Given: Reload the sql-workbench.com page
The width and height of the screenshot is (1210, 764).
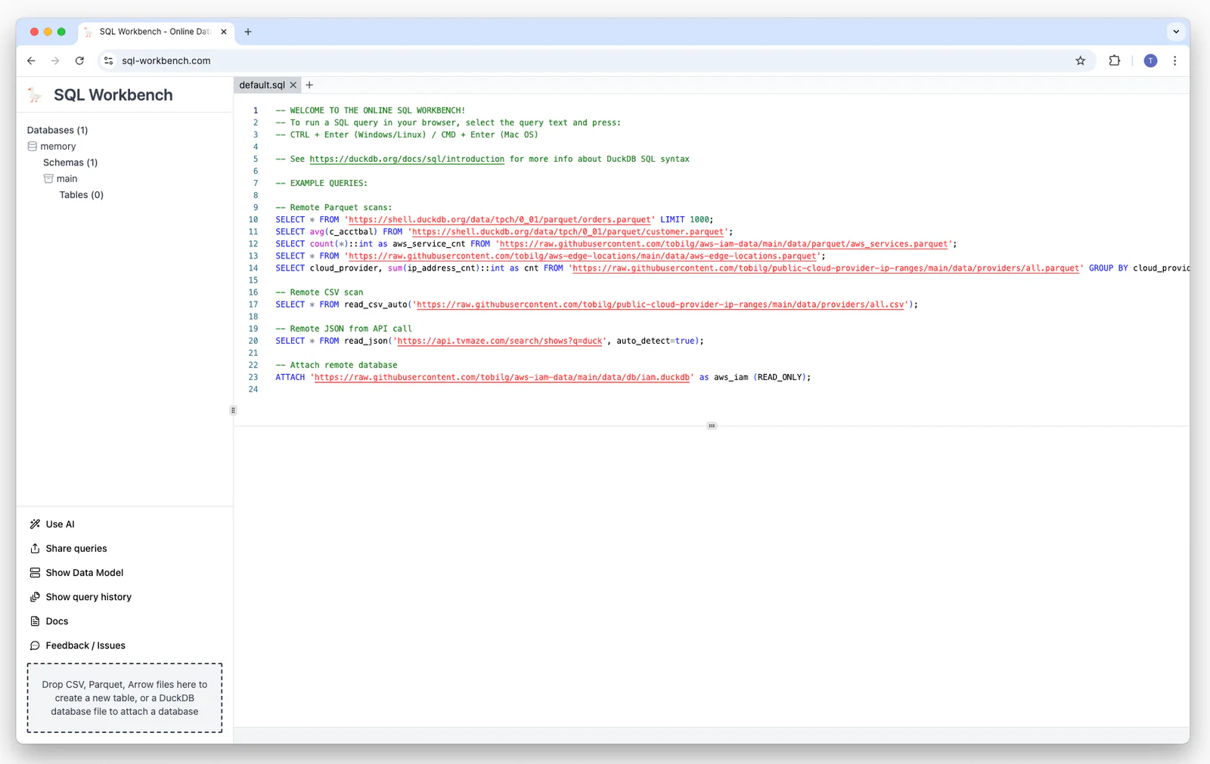Looking at the screenshot, I should [79, 60].
